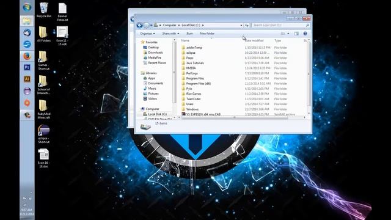
Task: Click the purple sphere taskbar icon
Action: pos(27,91)
